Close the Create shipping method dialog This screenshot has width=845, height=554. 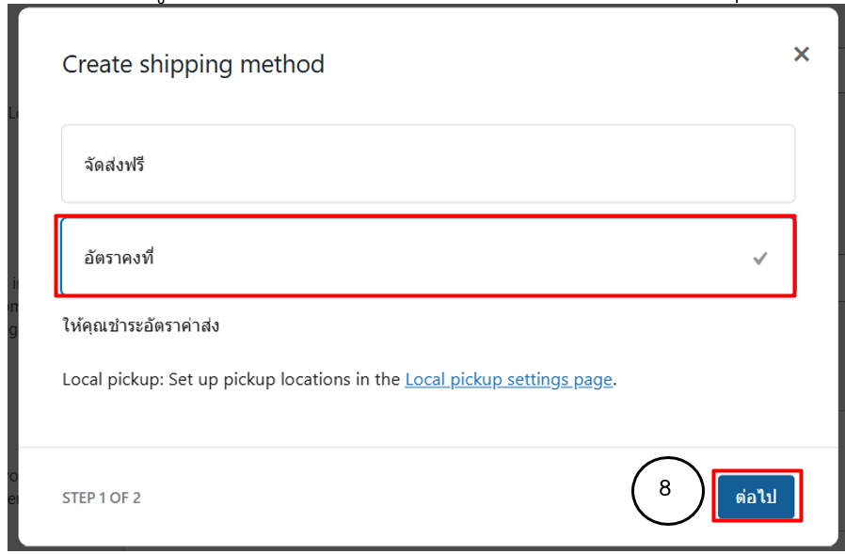(x=801, y=55)
